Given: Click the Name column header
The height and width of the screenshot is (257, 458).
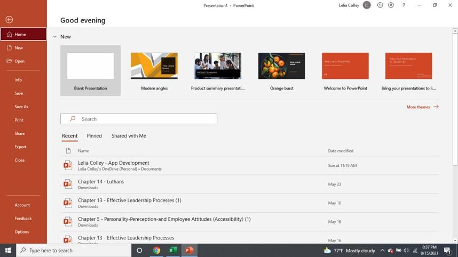Looking at the screenshot, I should tap(83, 151).
